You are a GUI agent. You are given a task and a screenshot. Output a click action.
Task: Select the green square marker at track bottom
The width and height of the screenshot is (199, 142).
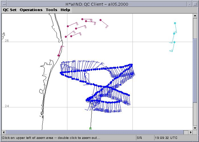click(90, 128)
